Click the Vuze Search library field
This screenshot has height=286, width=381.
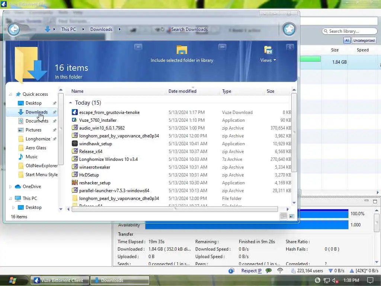pyautogui.click(x=350, y=31)
